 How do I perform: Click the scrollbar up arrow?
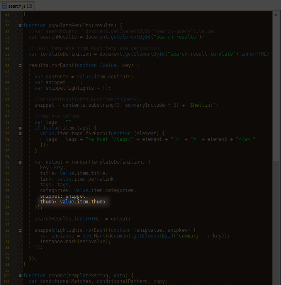pos(276,14)
